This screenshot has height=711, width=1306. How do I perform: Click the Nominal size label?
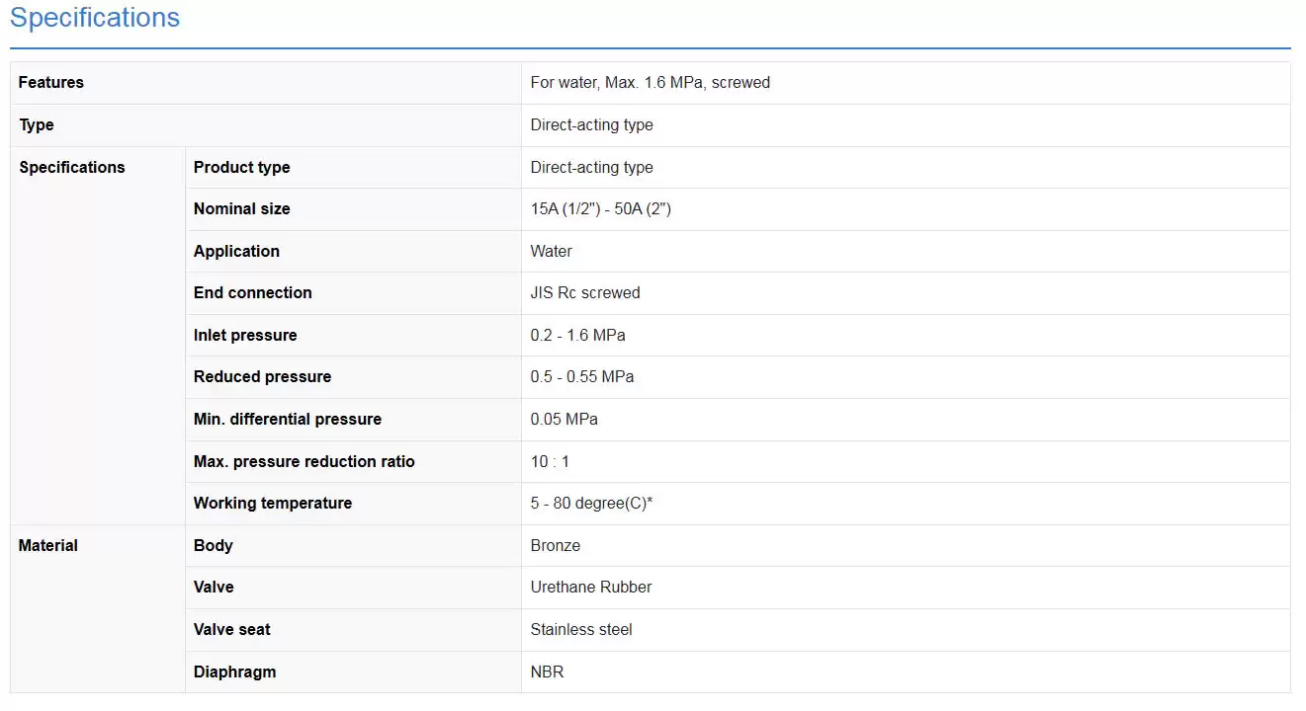[x=242, y=209]
